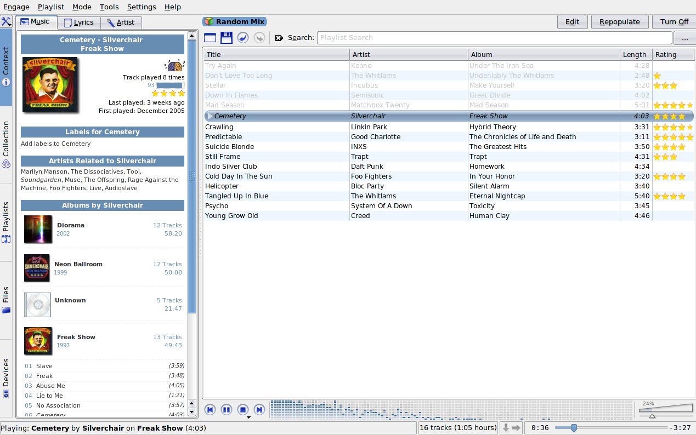The width and height of the screenshot is (696, 435).
Task: Click the Clear Playlist toolbar icon
Action: [x=210, y=38]
